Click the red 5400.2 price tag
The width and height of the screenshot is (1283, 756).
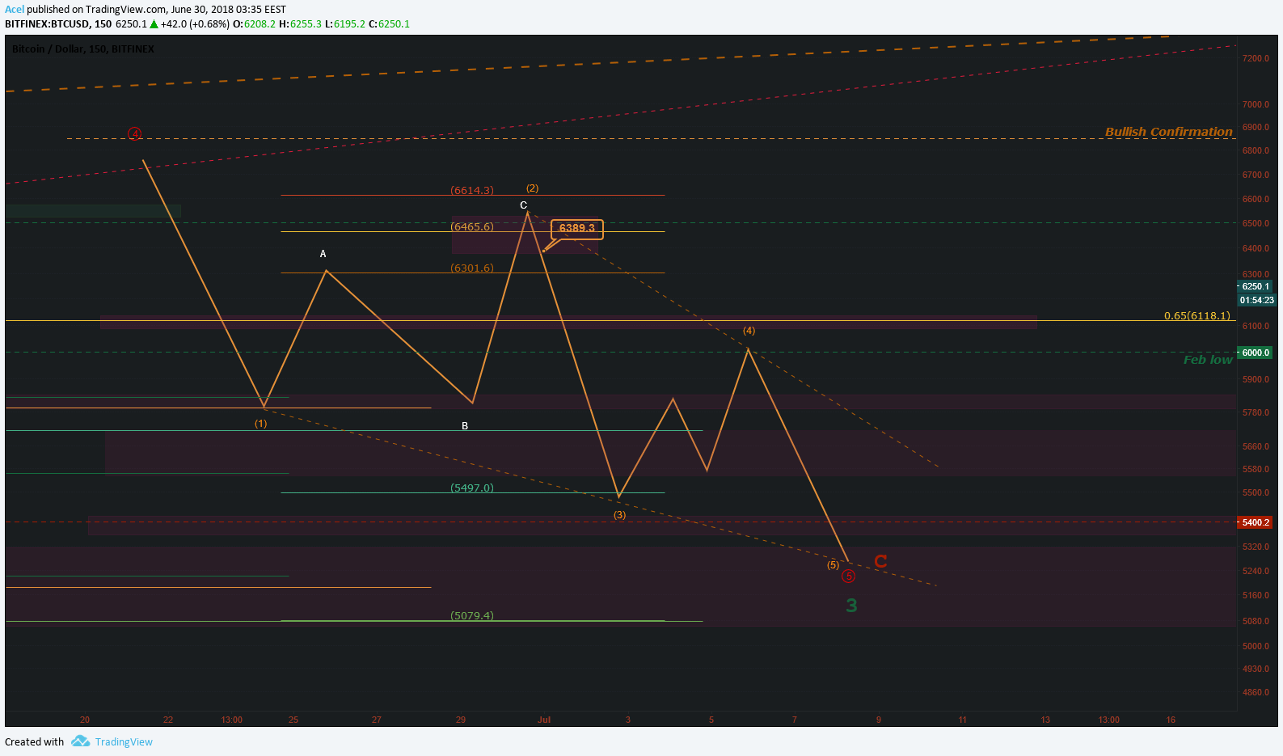(x=1256, y=522)
